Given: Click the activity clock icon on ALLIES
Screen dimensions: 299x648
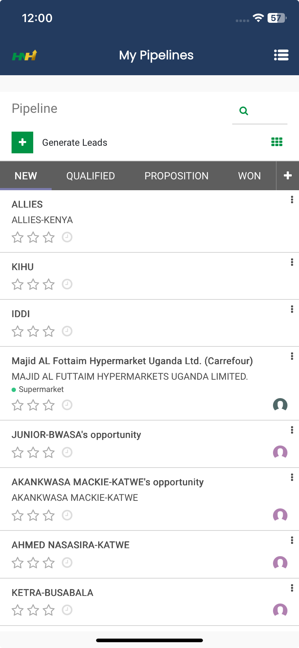Looking at the screenshot, I should (67, 237).
